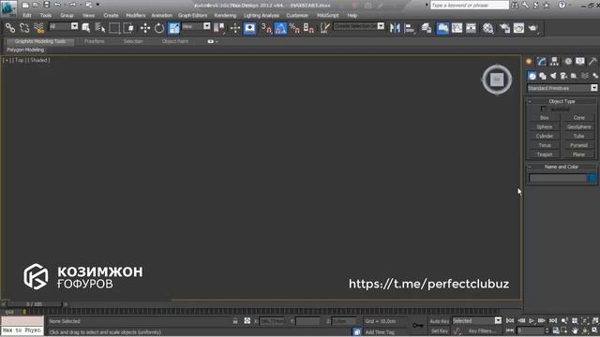
Task: Open the Lighting Analysis menu
Action: click(262, 15)
